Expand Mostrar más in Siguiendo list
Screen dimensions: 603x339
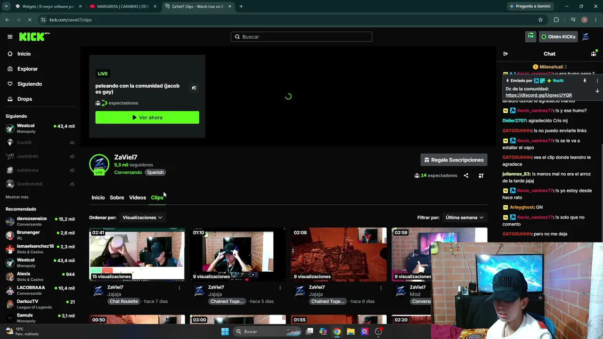[17, 197]
